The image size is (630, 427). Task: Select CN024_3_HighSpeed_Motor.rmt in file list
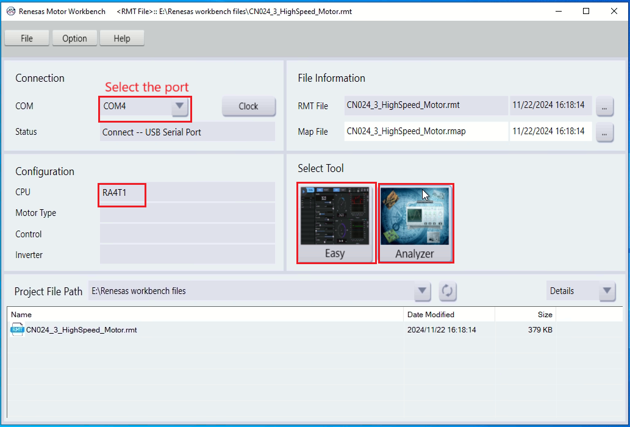pyautogui.click(x=81, y=330)
